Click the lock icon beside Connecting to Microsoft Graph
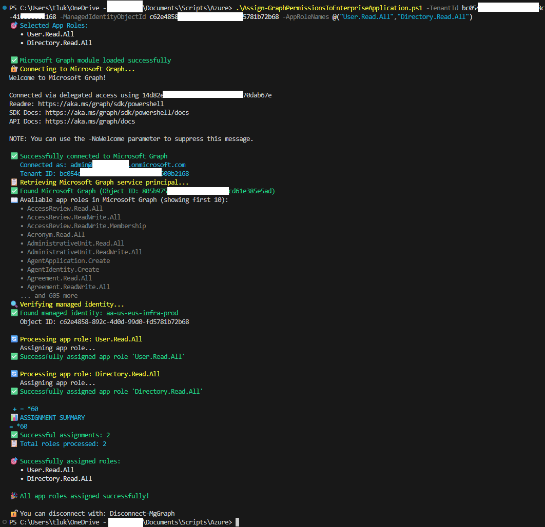This screenshot has height=527, width=545. 14,69
